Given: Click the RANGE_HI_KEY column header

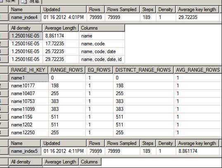Looking at the screenshot, I should 28,70.
